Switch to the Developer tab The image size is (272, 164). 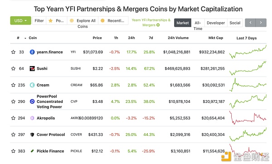coord(216,23)
